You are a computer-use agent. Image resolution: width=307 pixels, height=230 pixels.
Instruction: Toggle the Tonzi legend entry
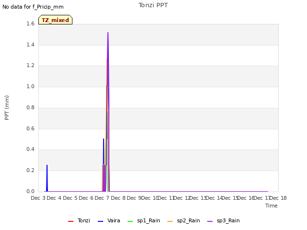79,220
